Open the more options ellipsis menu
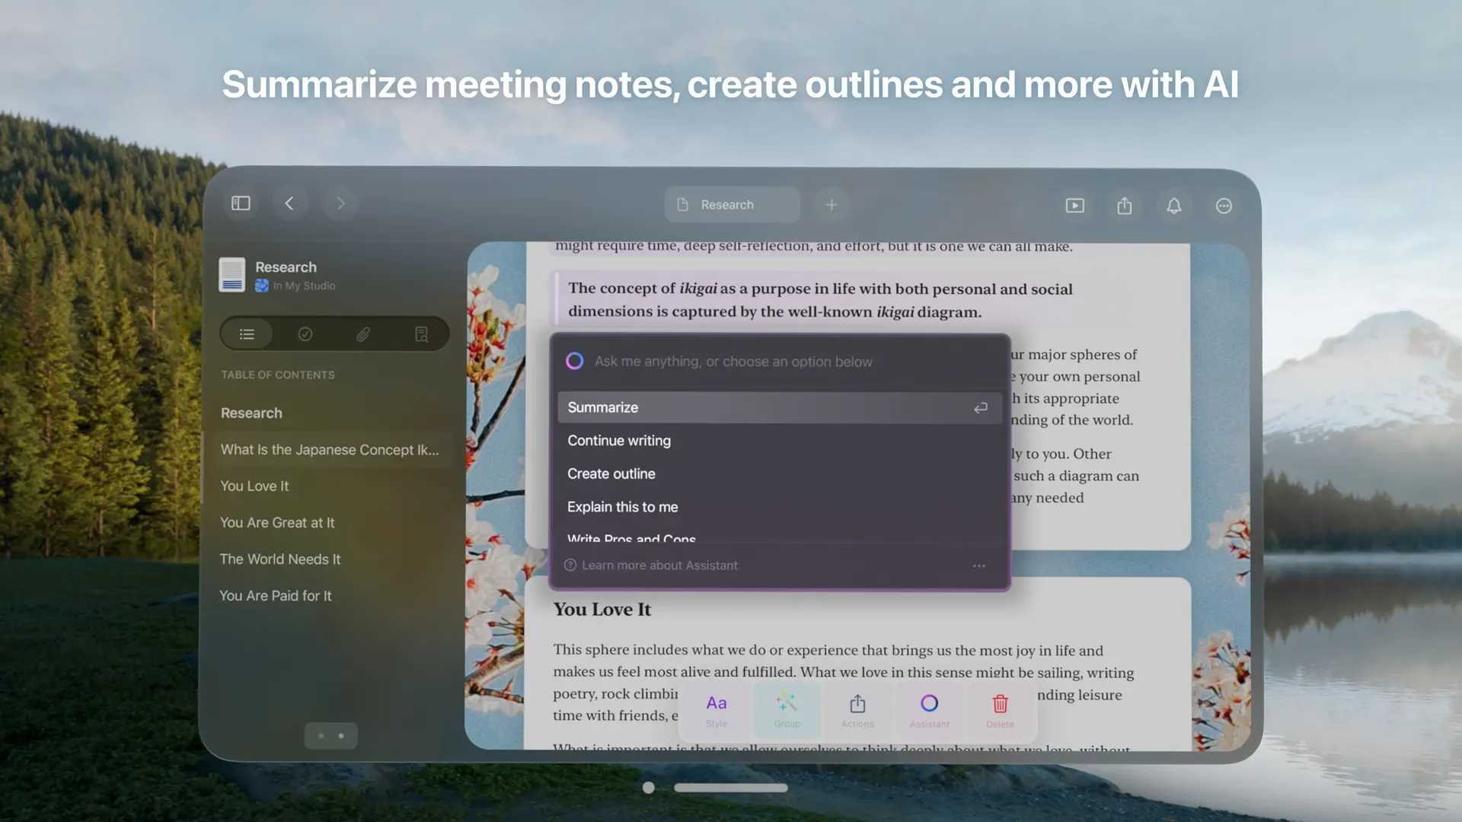The image size is (1462, 822). click(x=1223, y=205)
